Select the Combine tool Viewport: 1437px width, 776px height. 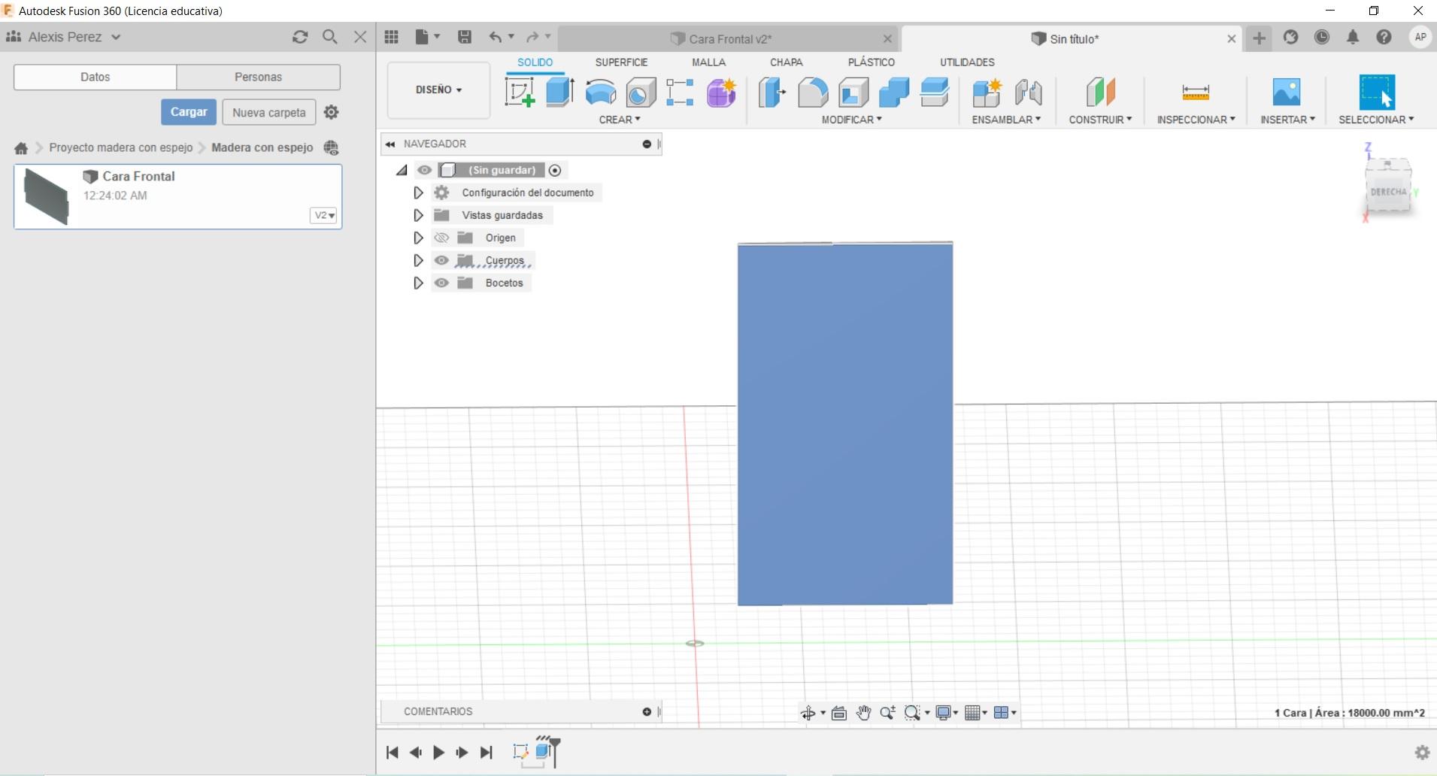click(894, 92)
